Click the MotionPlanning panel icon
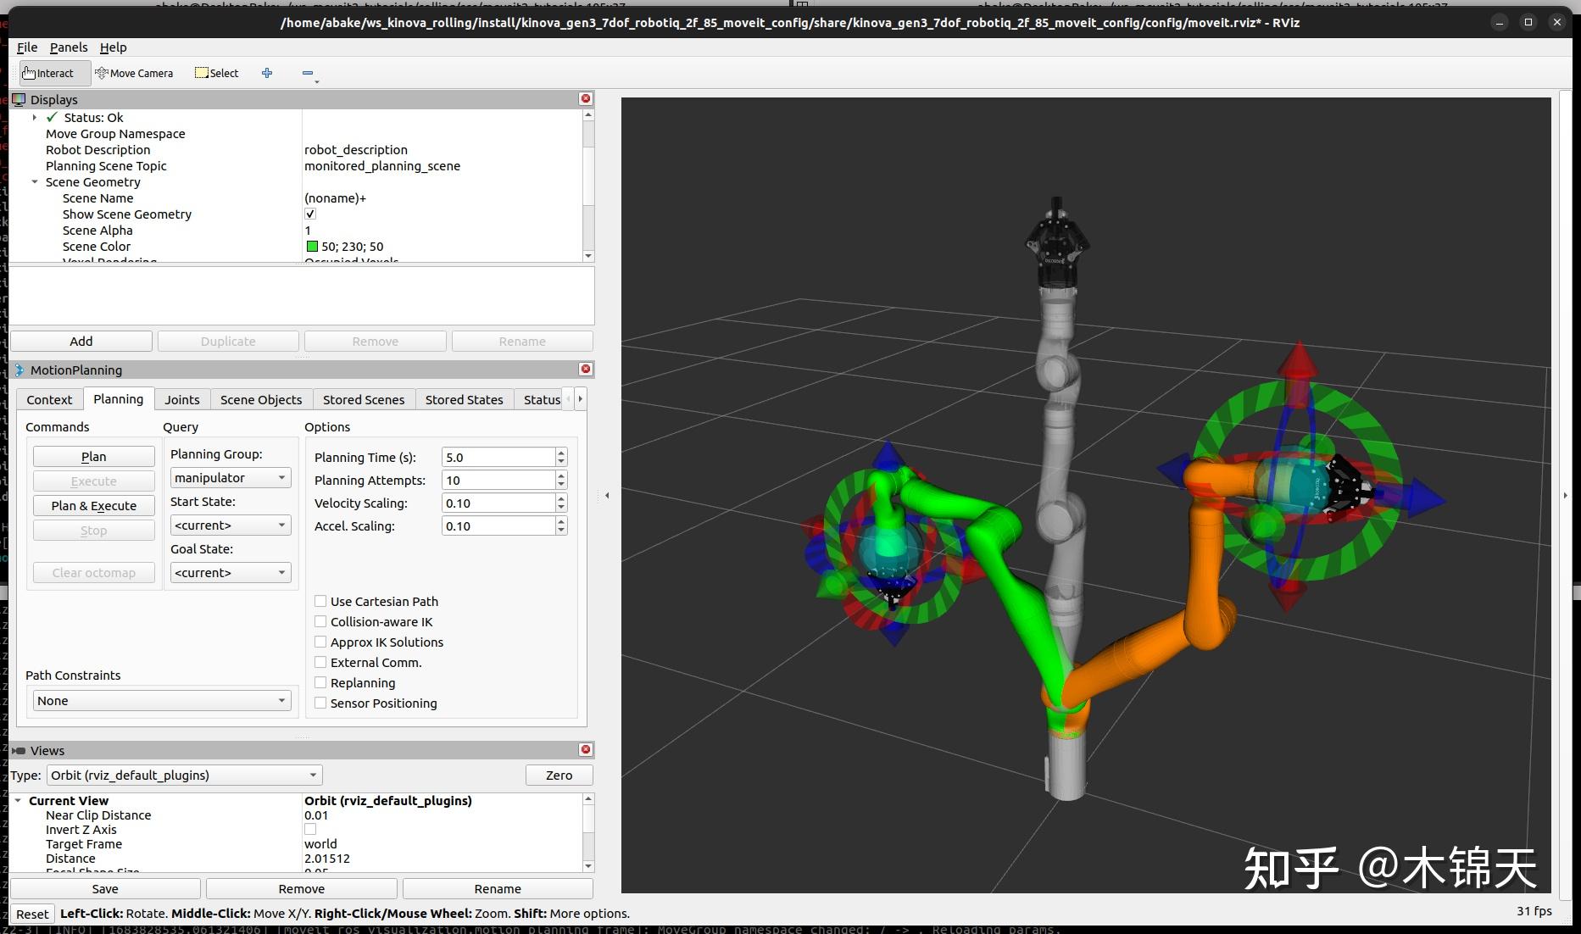Image resolution: width=1581 pixels, height=934 pixels. [x=19, y=370]
